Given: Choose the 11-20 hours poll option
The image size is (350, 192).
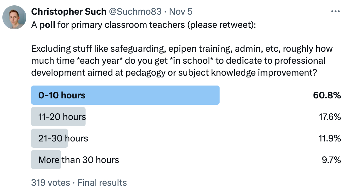Looking at the screenshot, I should pyautogui.click(x=62, y=117).
